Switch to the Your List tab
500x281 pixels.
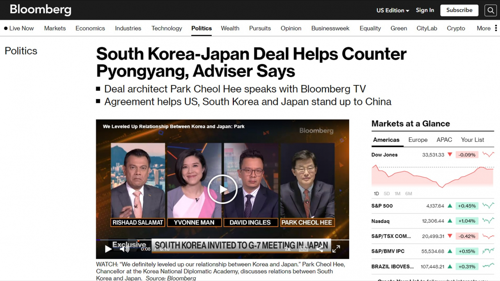click(473, 140)
